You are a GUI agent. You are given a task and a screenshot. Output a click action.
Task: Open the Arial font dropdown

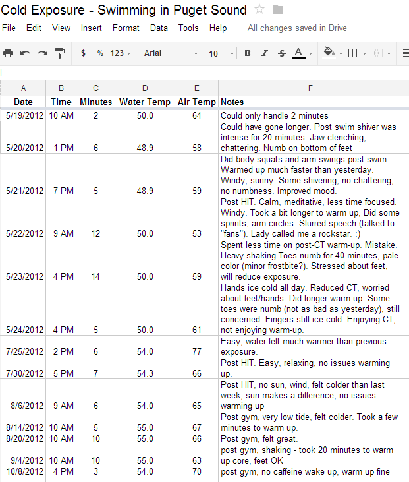click(x=170, y=53)
